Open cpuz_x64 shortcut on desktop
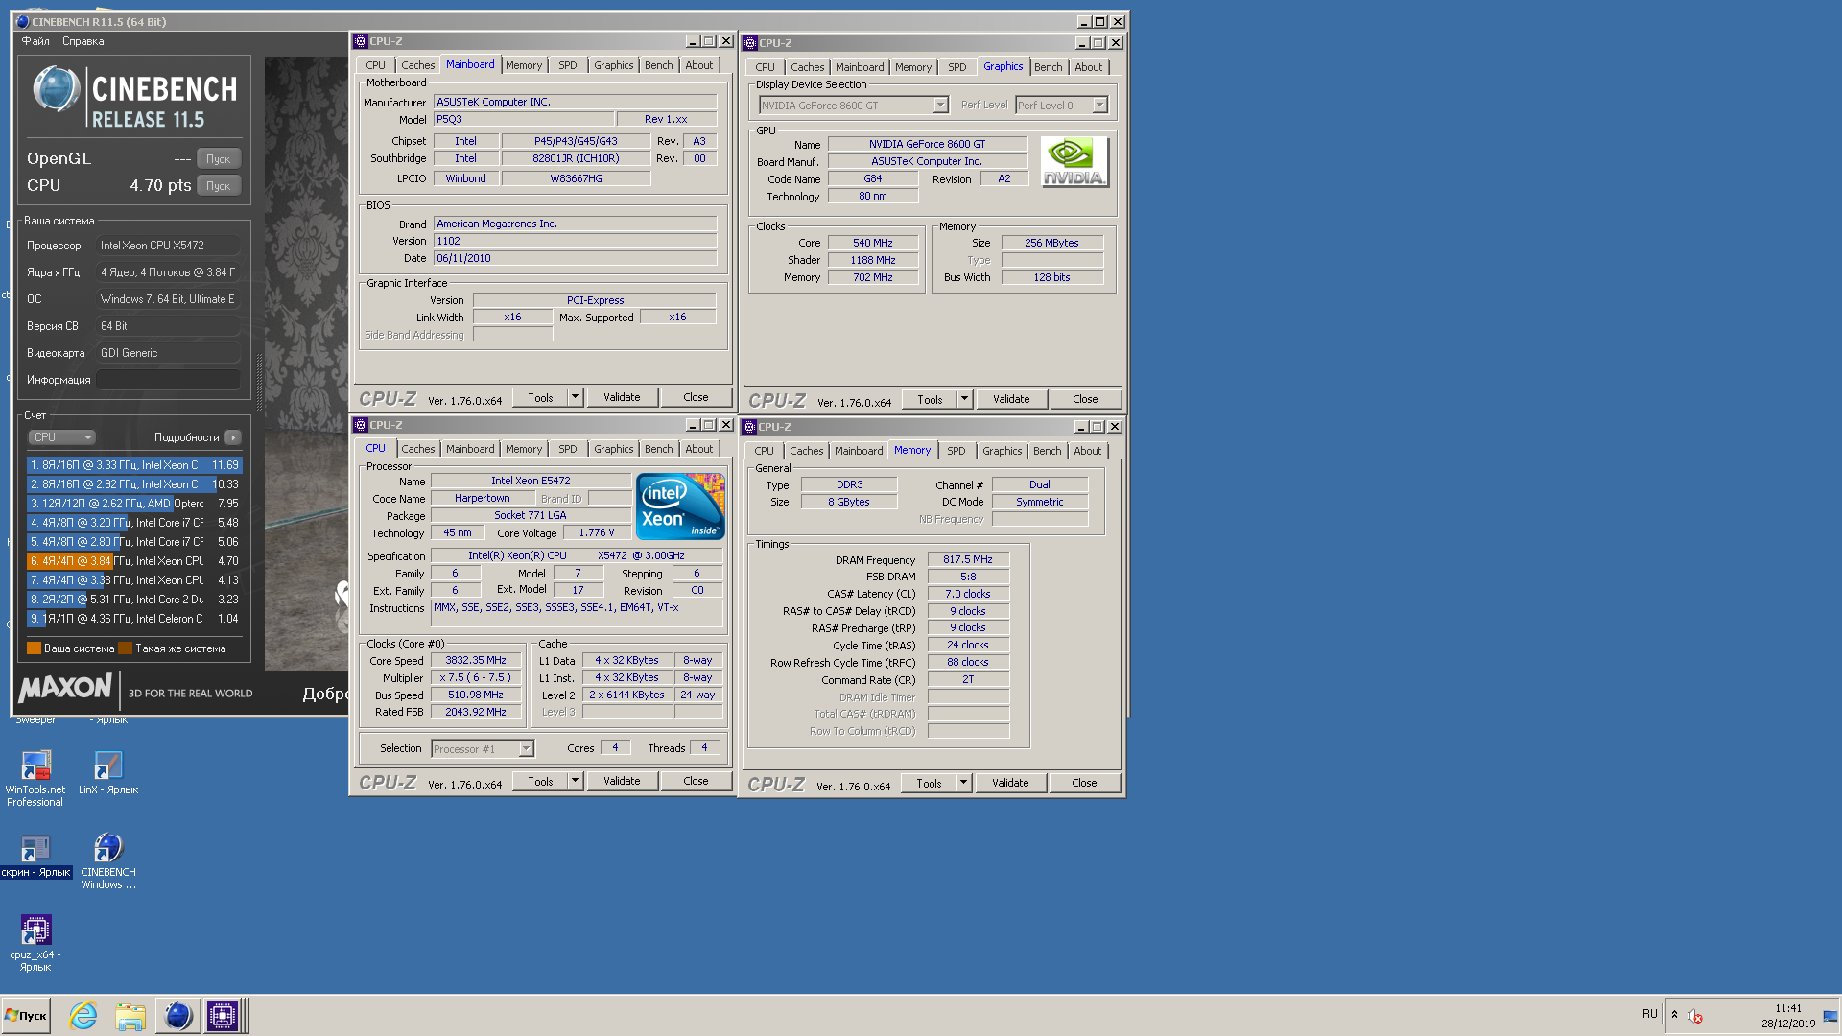Screen dimensions: 1842x1036 pos(35,943)
